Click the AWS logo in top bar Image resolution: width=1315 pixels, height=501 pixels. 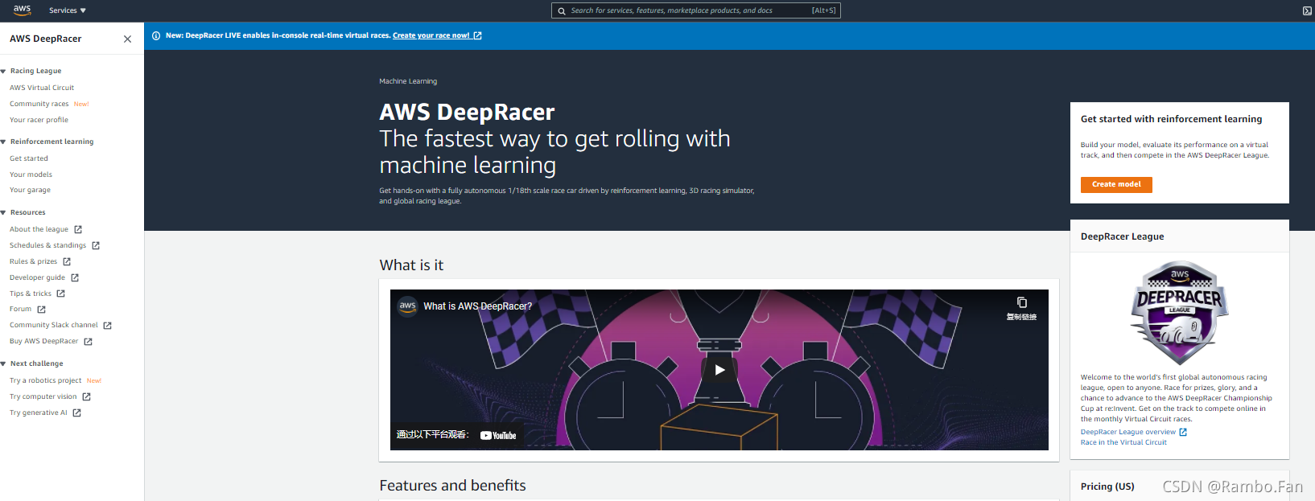coord(22,10)
